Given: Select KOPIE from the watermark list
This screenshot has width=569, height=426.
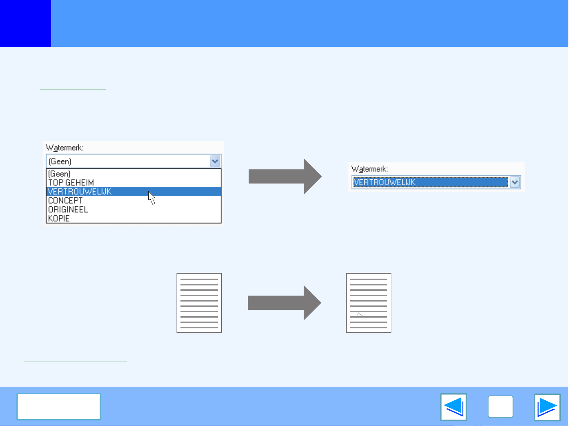Looking at the screenshot, I should pos(59,219).
